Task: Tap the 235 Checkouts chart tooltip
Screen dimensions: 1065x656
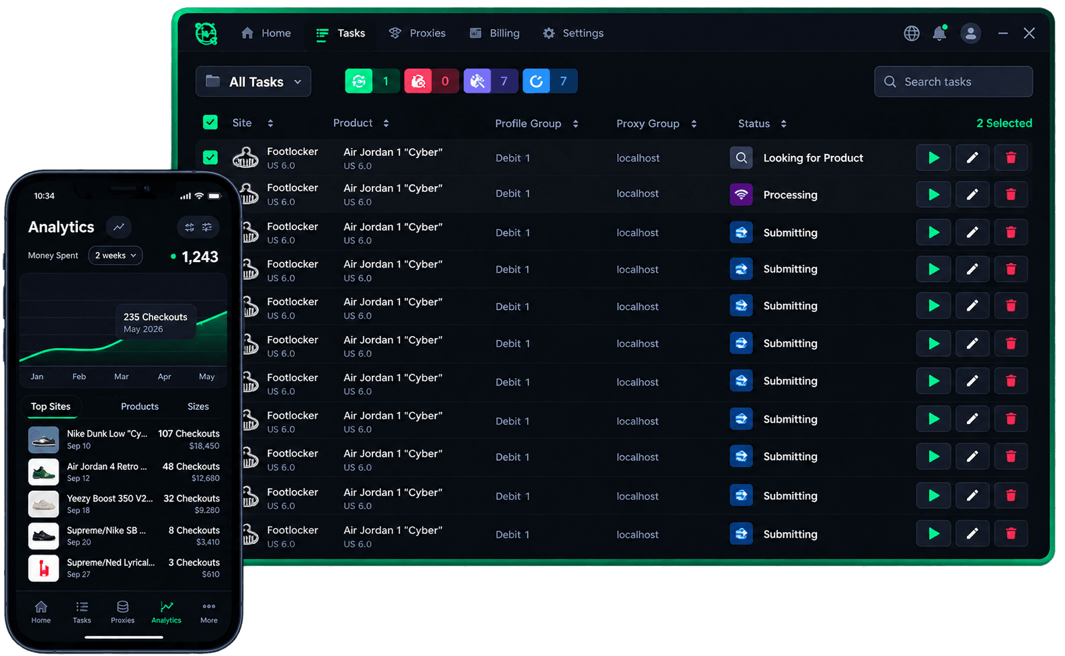Action: (x=155, y=323)
